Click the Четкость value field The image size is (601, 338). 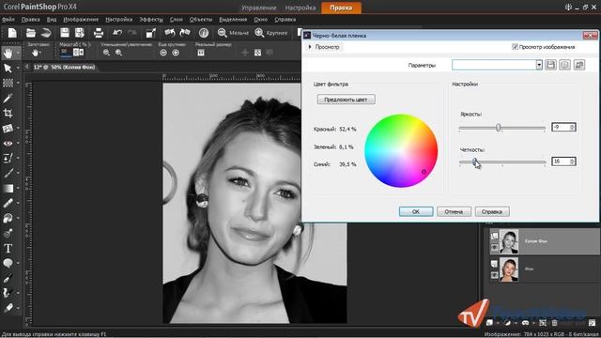[561, 161]
